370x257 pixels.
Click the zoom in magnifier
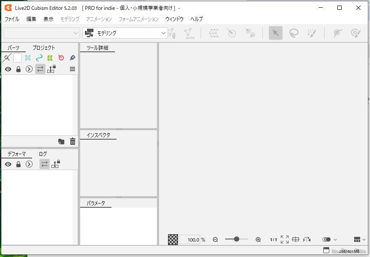click(258, 239)
